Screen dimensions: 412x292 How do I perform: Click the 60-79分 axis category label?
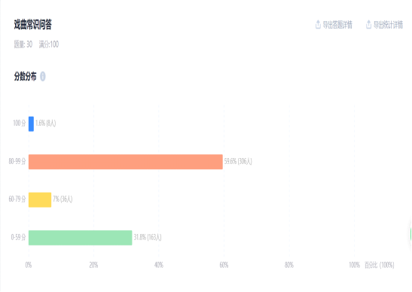17,199
